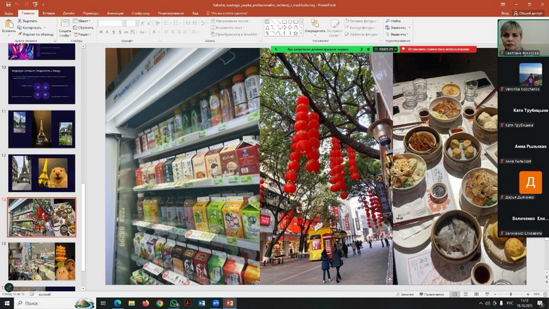
Task: Switch to the Вставка ribbon tab
Action: click(49, 12)
